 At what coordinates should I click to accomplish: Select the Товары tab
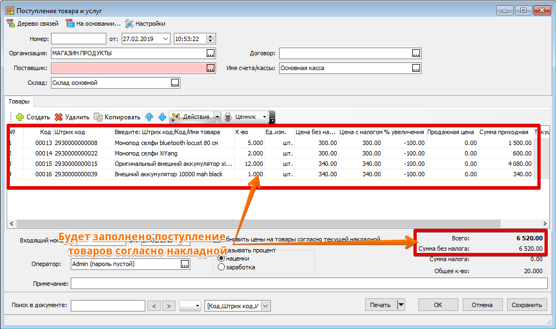19,102
